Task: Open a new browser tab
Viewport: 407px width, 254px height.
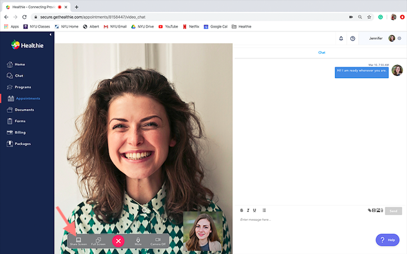Action: pos(76,7)
